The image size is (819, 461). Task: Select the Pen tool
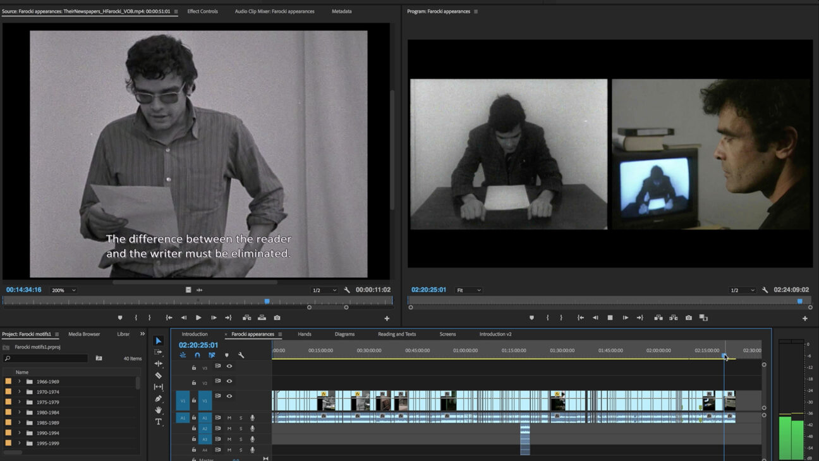point(158,398)
